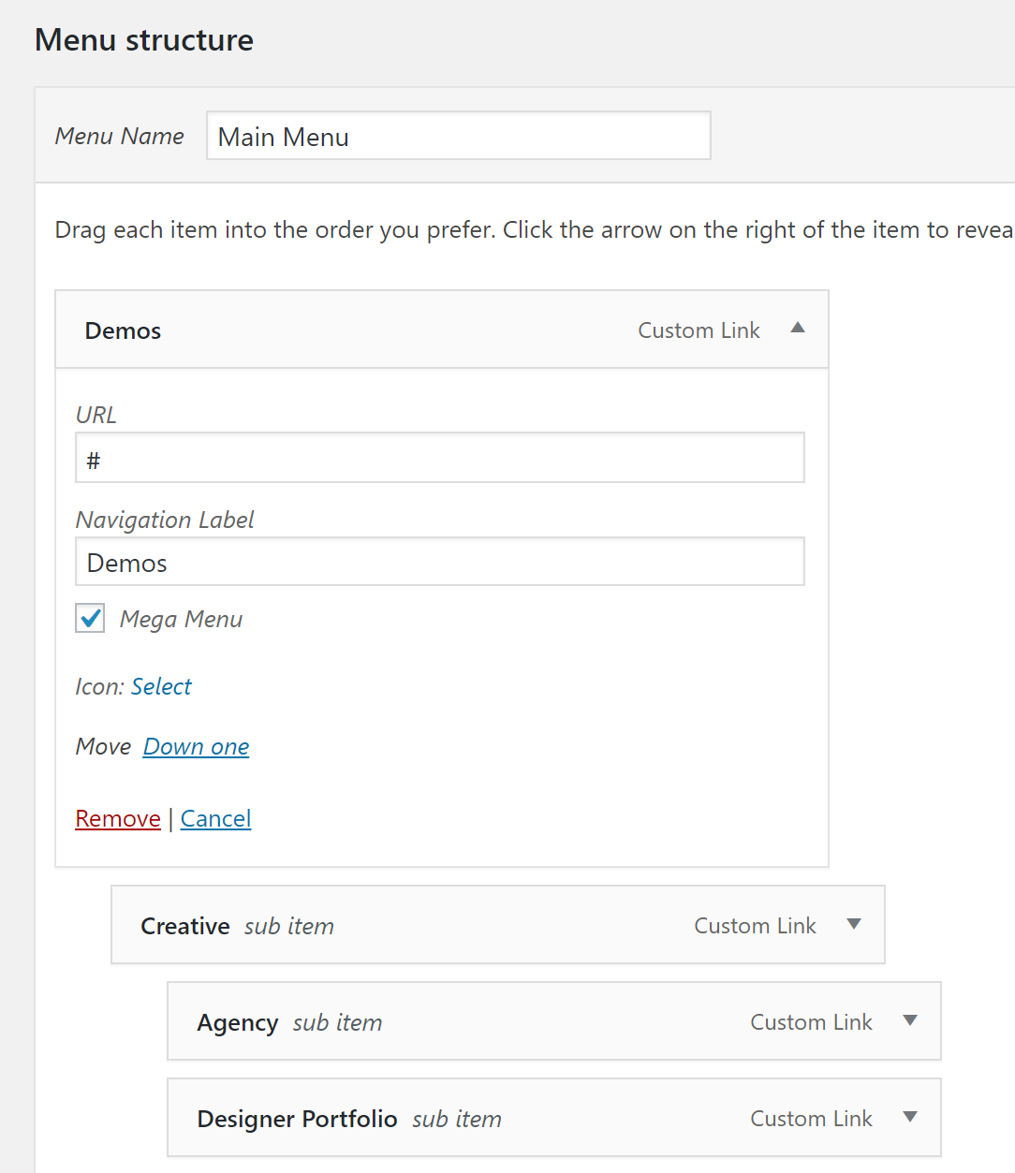Select the Demos item title bar
This screenshot has width=1015, height=1173.
(x=442, y=330)
